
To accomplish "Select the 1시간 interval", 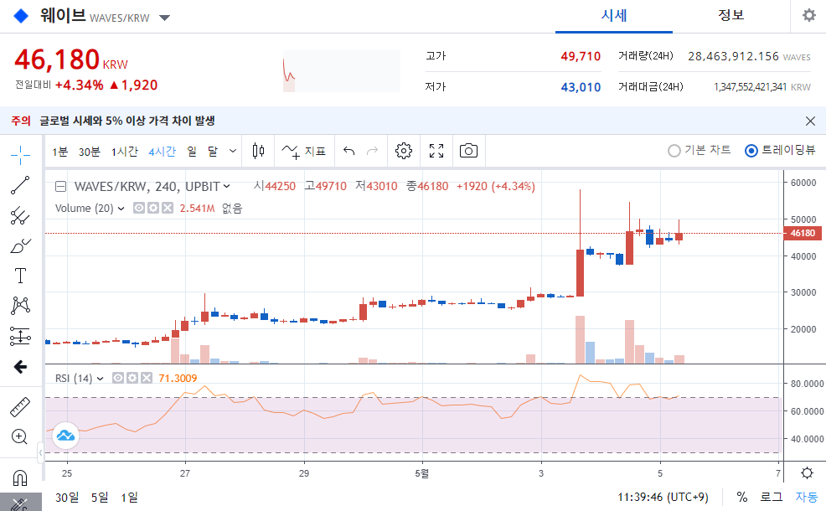I will (x=124, y=152).
